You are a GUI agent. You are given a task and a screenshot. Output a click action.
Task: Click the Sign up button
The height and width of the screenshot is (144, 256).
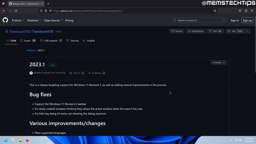pos(247,20)
